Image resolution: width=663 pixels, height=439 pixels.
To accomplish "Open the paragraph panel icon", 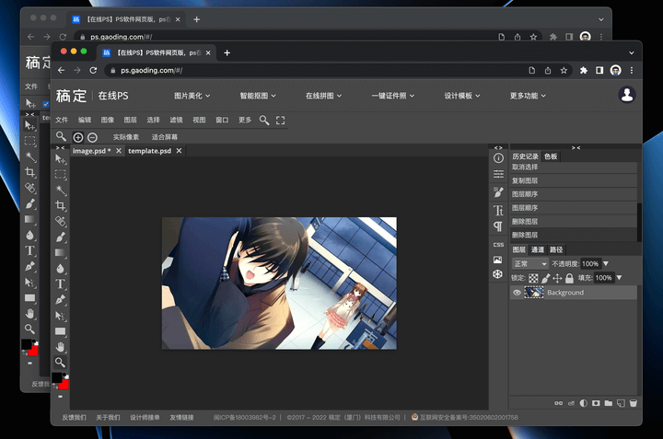I will click(x=498, y=226).
